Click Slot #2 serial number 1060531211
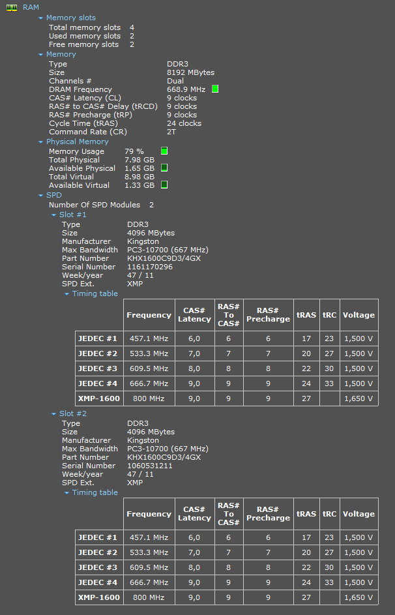 coord(149,466)
